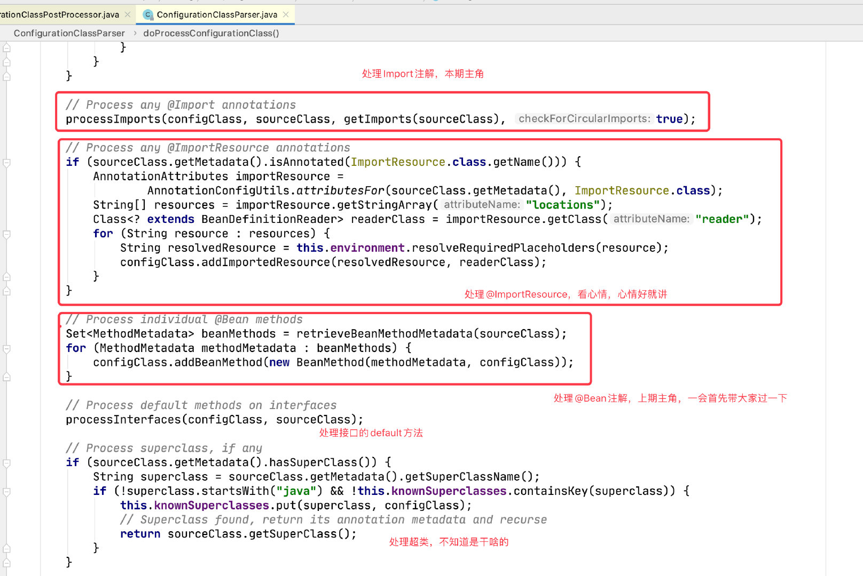Image resolution: width=863 pixels, height=576 pixels.
Task: Click '// Process default methods on interfaces' comment
Action: pyautogui.click(x=201, y=405)
